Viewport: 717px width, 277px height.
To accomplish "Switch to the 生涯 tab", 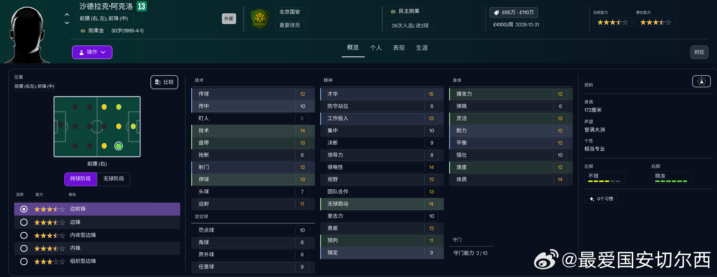I will (x=422, y=48).
